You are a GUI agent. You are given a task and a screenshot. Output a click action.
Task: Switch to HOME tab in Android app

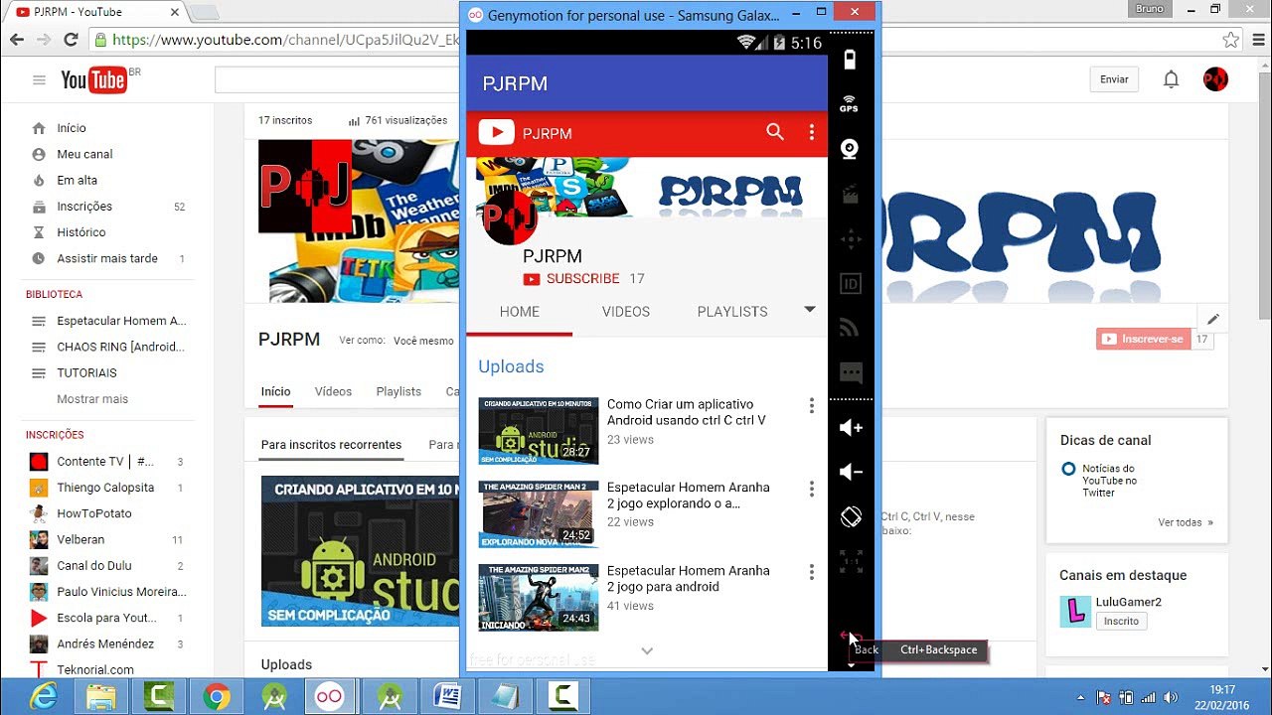tap(520, 312)
